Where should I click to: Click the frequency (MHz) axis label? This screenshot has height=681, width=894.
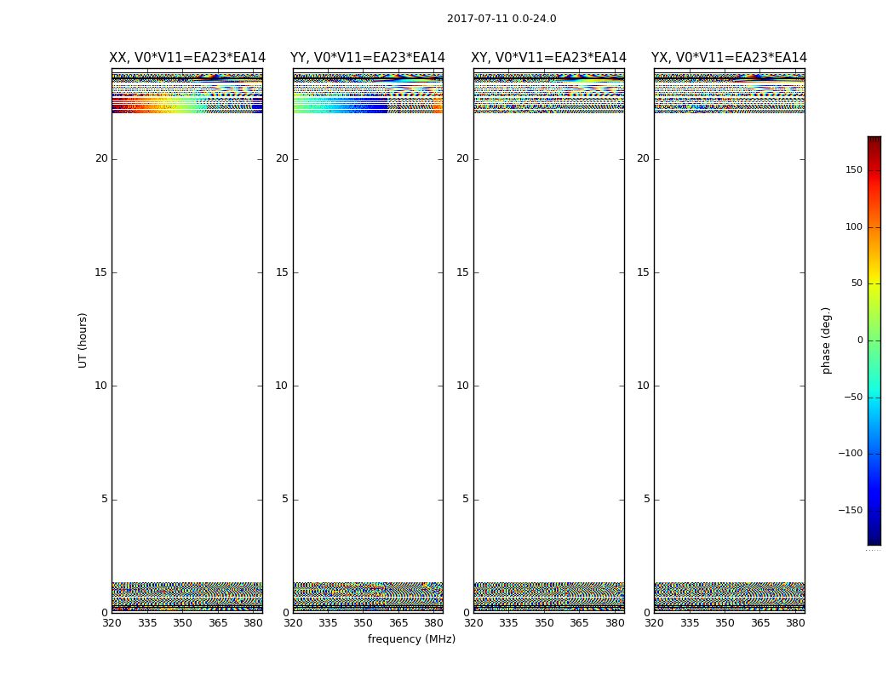[x=411, y=638]
